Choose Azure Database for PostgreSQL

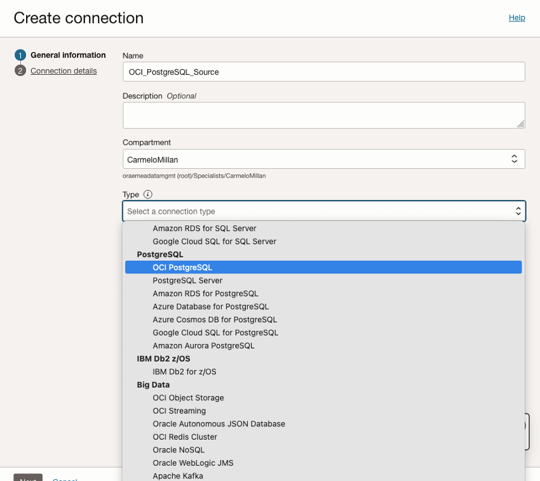click(x=210, y=306)
